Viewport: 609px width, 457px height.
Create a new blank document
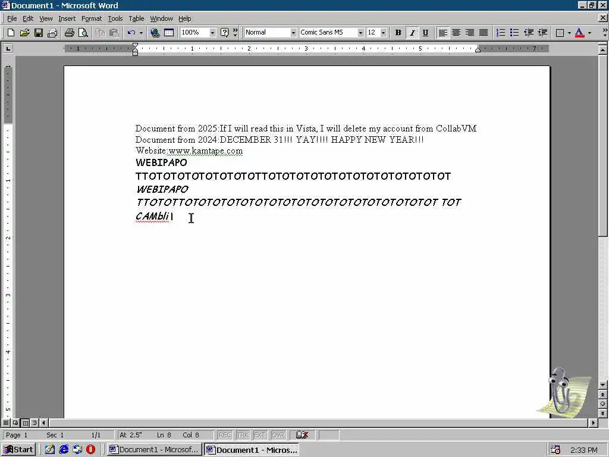point(11,33)
